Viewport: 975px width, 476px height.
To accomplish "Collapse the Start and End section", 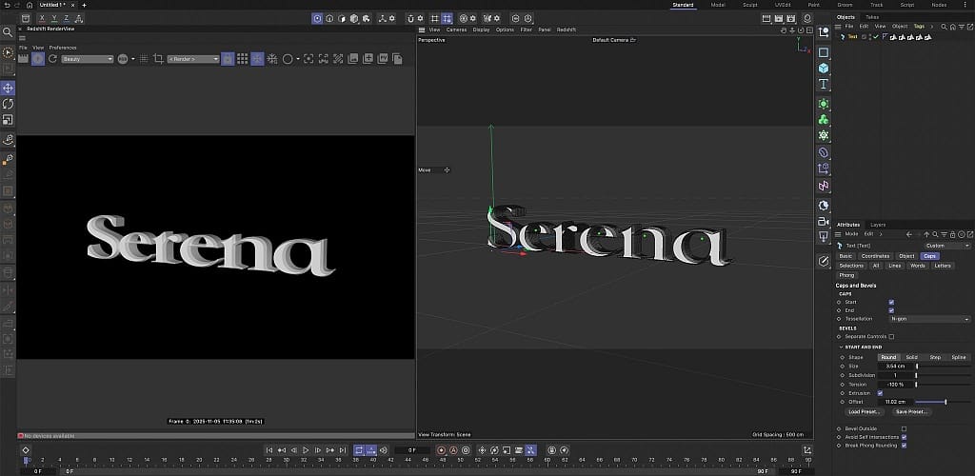I will tap(841, 347).
